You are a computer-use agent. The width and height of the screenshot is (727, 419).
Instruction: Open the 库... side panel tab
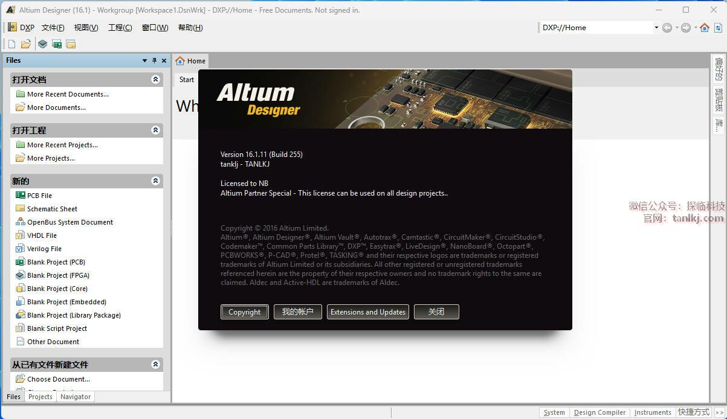(719, 125)
